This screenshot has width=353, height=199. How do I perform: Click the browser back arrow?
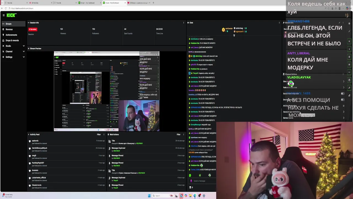2,8
